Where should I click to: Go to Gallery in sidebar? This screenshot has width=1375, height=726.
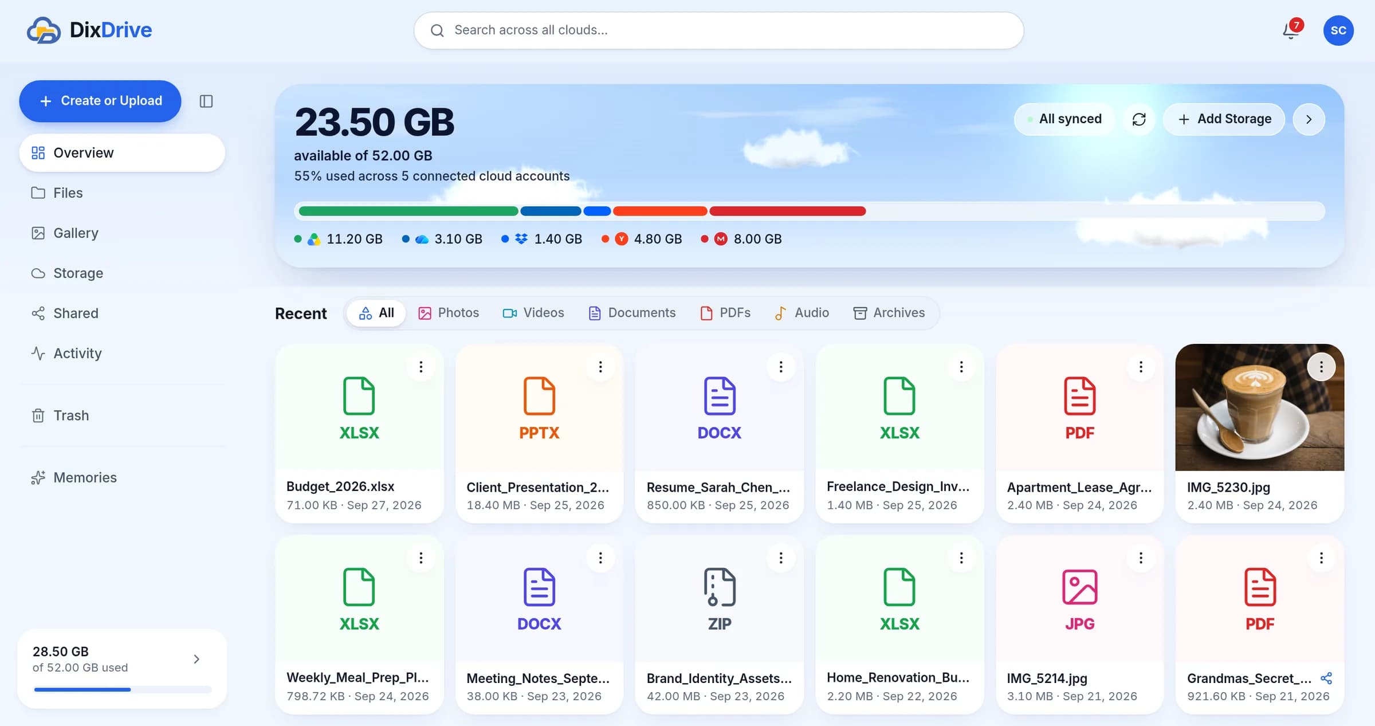coord(122,233)
